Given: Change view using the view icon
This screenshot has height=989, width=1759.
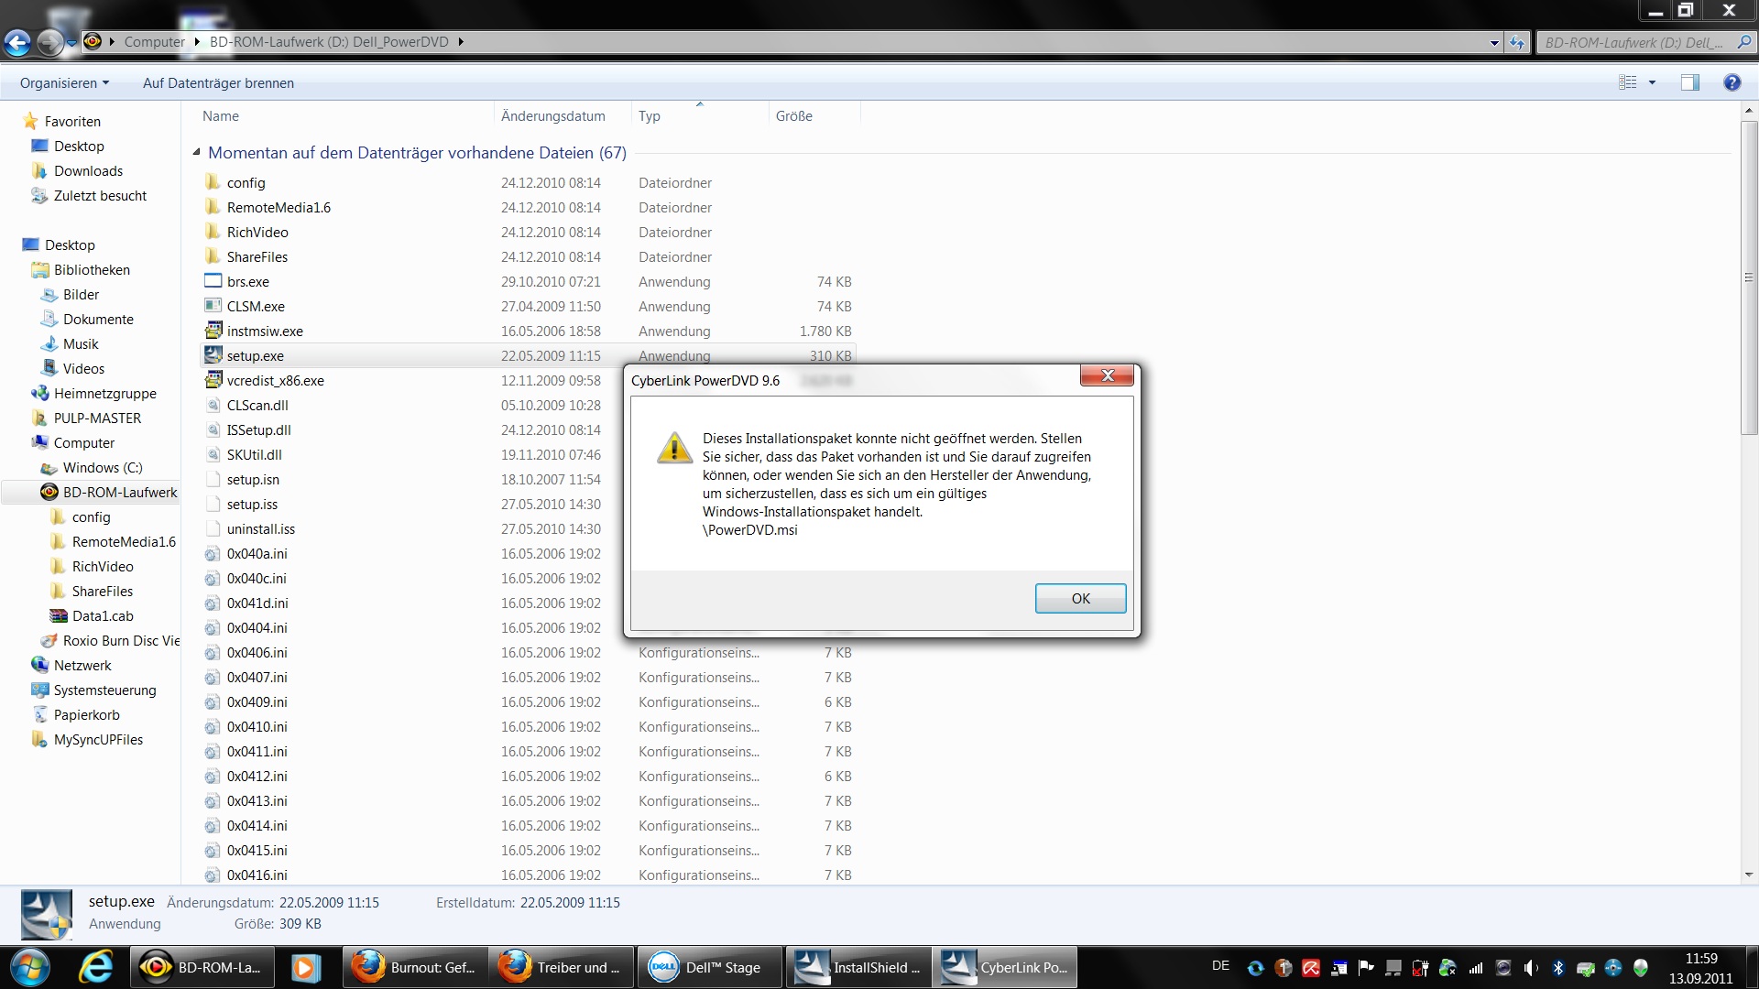Looking at the screenshot, I should [x=1628, y=82].
